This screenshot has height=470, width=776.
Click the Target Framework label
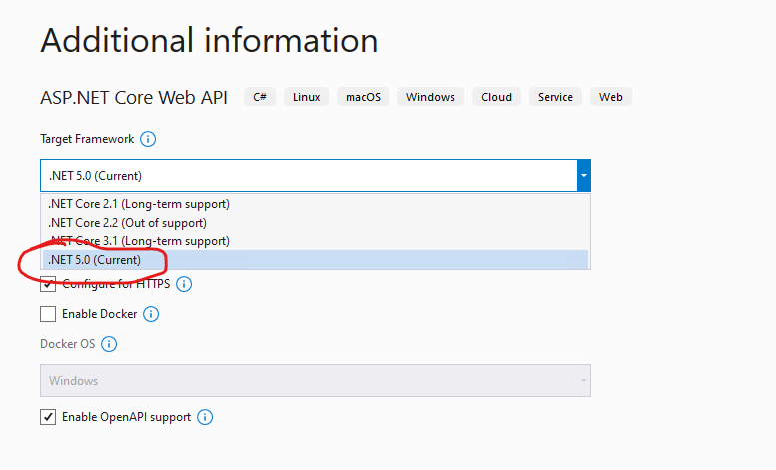click(x=87, y=139)
